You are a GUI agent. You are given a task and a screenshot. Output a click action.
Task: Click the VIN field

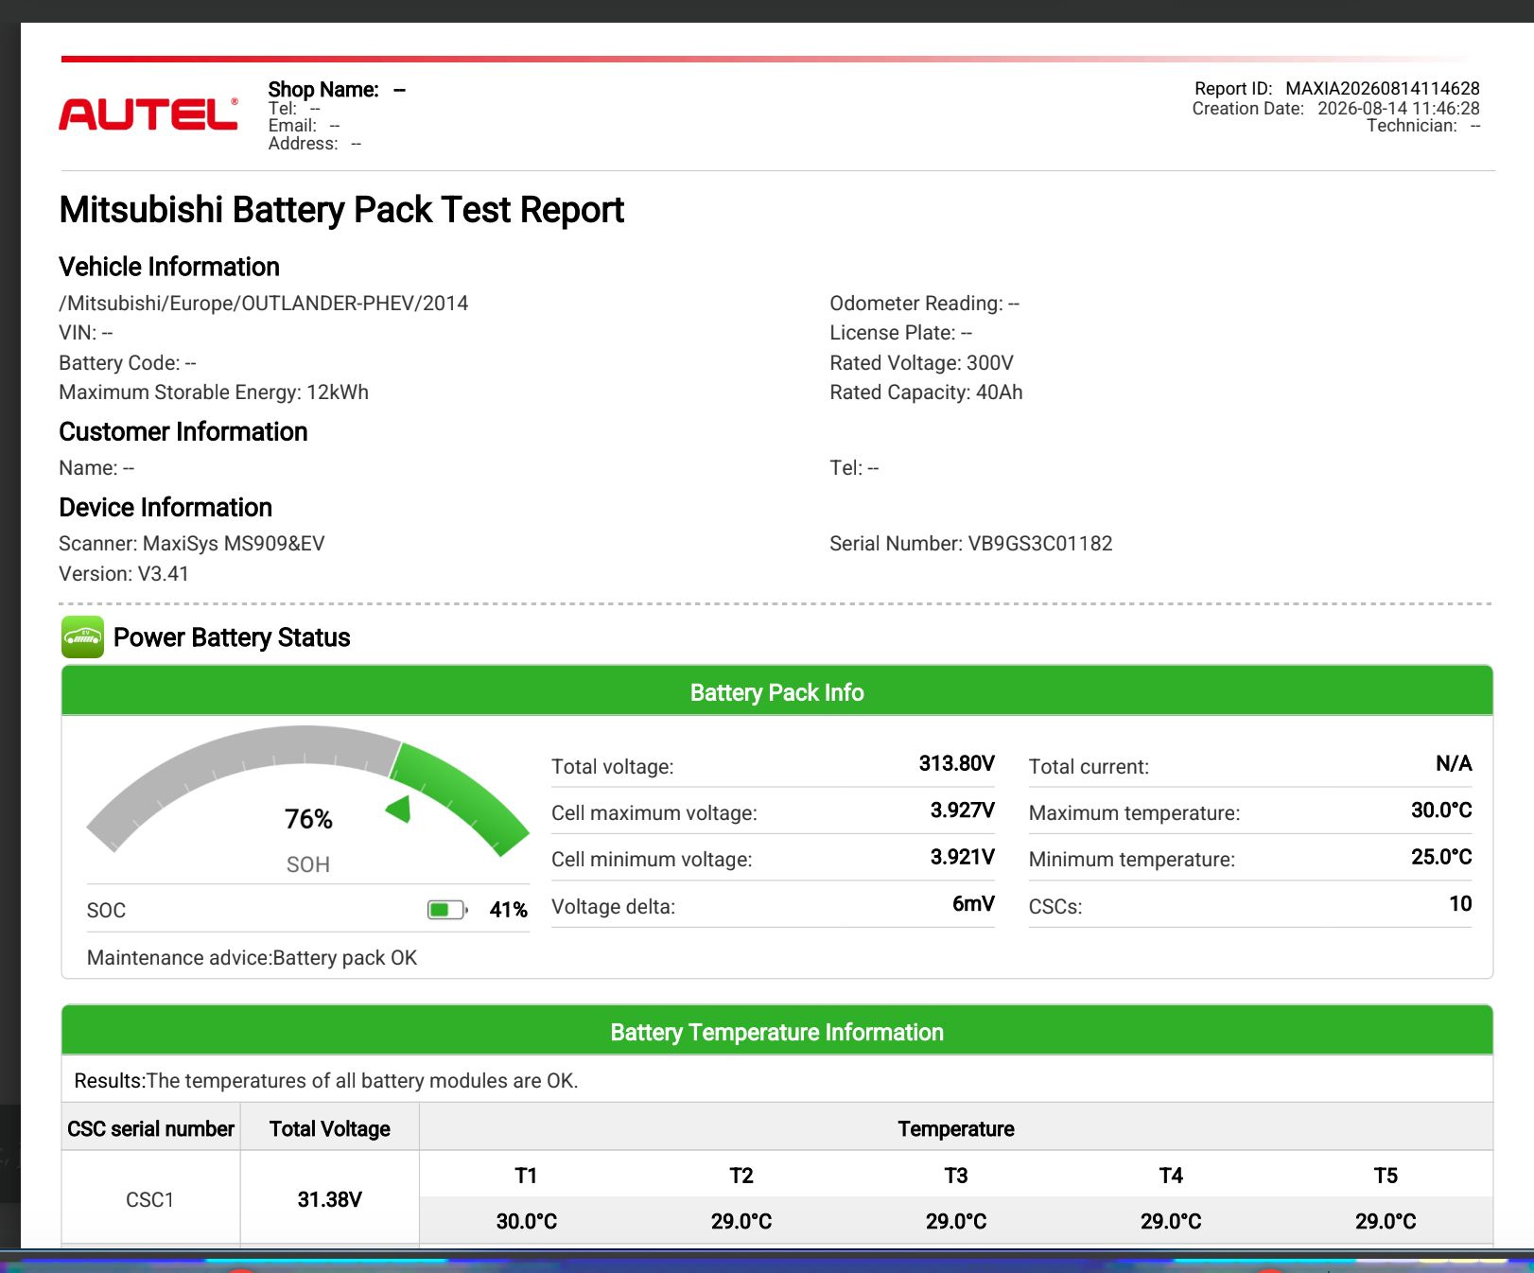click(86, 333)
